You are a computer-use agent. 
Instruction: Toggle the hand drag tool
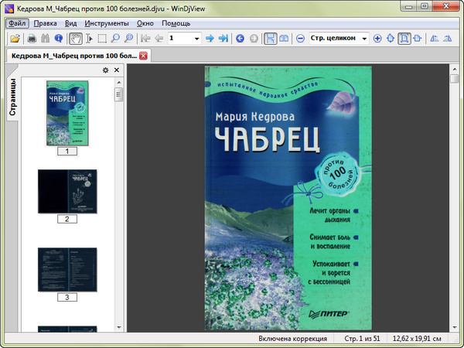(76, 38)
